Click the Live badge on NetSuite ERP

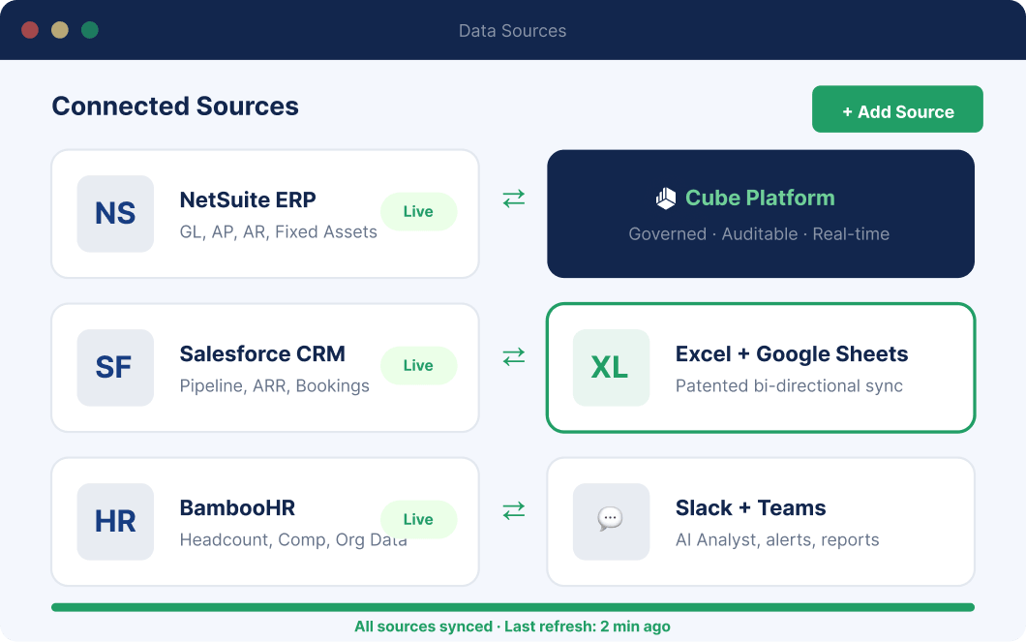click(x=419, y=211)
